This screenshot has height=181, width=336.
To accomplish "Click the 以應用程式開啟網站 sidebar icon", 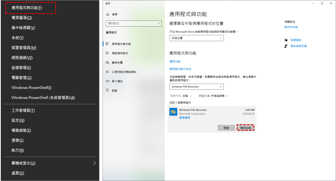I will pyautogui.click(x=107, y=72).
